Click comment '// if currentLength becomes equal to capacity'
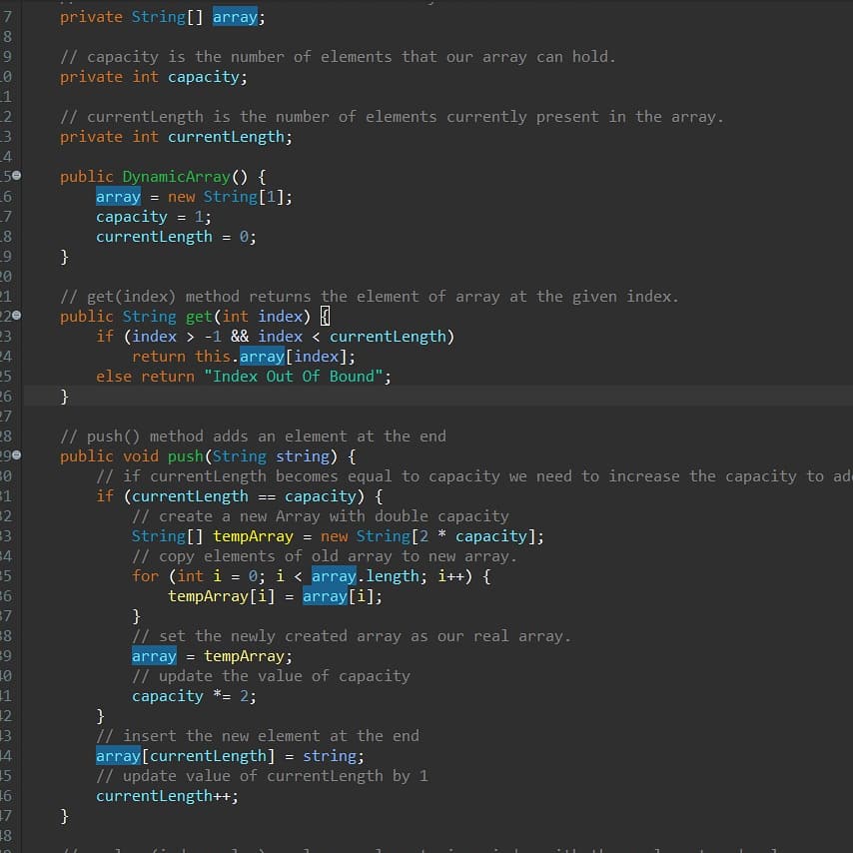Screen dimensions: 853x853 474,476
